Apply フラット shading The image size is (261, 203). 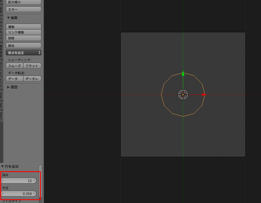click(32, 66)
